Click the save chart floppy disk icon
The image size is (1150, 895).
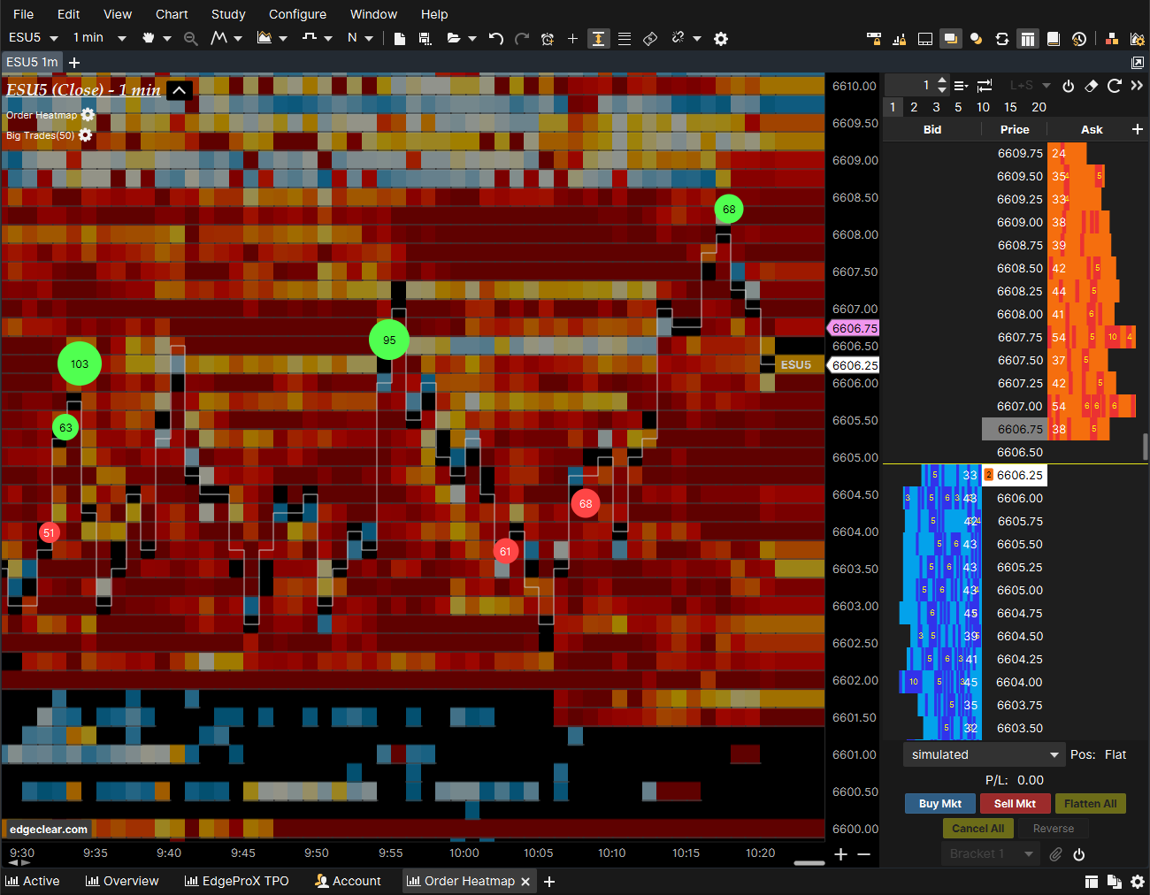[425, 38]
